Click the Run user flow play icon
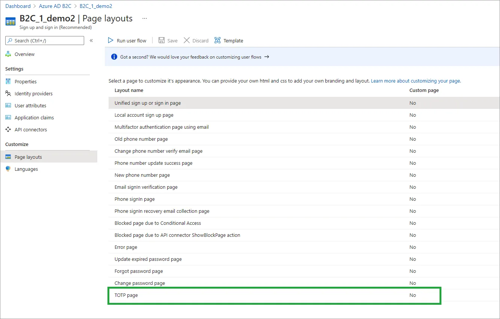Viewport: 500px width, 319px height. tap(111, 41)
